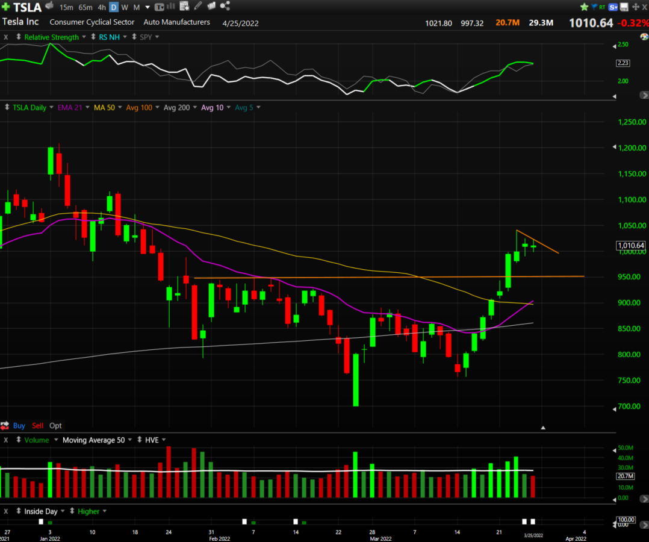Close the Volume pane with X
The height and width of the screenshot is (542, 649).
coord(6,440)
